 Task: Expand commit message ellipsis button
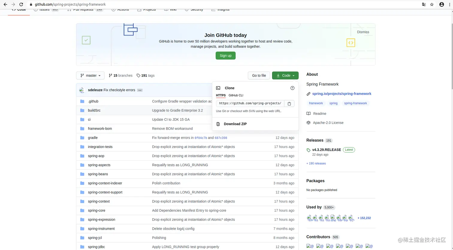pos(140,90)
